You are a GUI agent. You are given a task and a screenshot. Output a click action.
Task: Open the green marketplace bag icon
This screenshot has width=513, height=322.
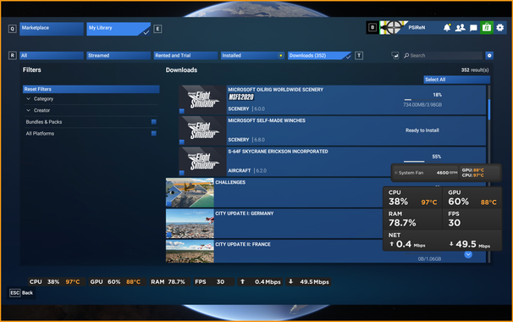coord(487,27)
